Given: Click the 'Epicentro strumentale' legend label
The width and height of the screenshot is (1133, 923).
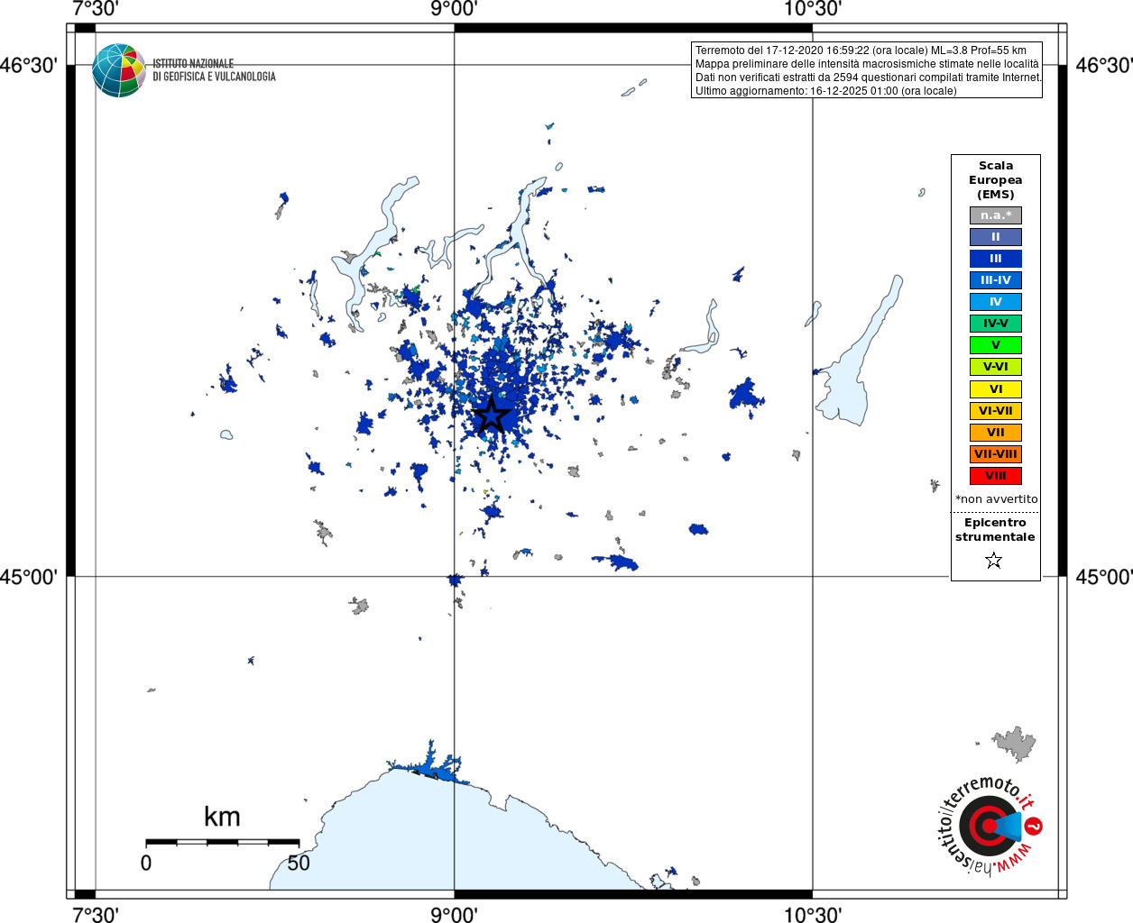Looking at the screenshot, I should coord(995,530).
